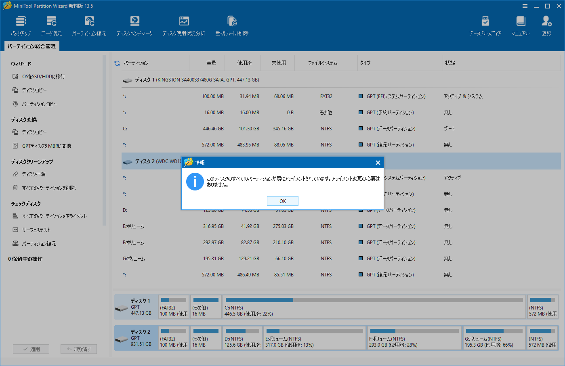Start ディスク使用状況分析 analysis
This screenshot has height=366, width=565.
pos(184,24)
